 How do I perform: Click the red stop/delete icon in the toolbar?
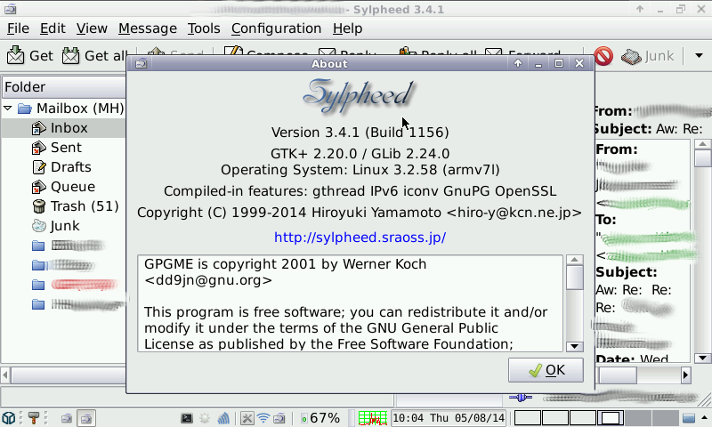click(603, 56)
